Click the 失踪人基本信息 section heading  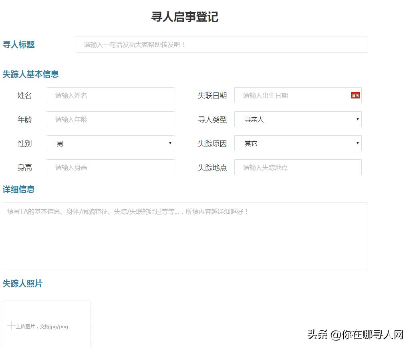click(x=31, y=74)
